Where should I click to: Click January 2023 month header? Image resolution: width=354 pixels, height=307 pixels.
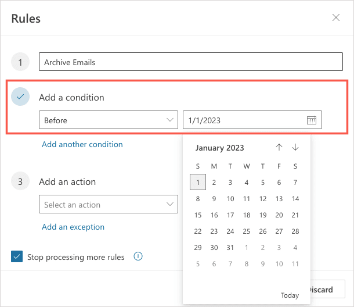[220, 148]
